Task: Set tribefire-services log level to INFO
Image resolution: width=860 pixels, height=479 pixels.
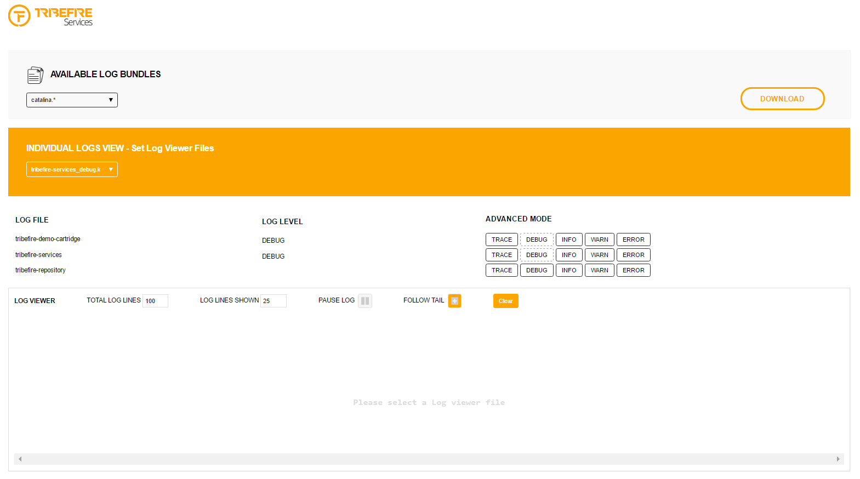Action: tap(568, 255)
